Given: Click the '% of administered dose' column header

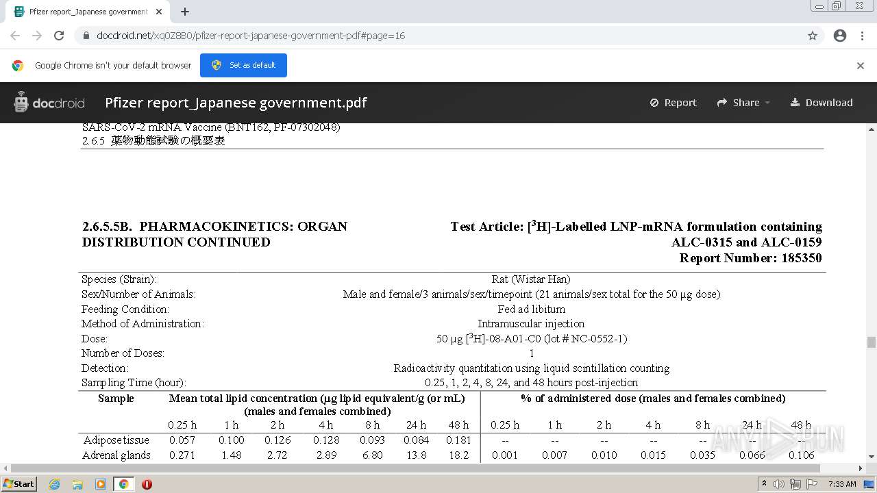Looking at the screenshot, I should tap(653, 399).
